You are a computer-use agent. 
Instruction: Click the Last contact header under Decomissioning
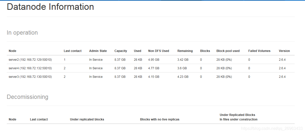(39, 119)
